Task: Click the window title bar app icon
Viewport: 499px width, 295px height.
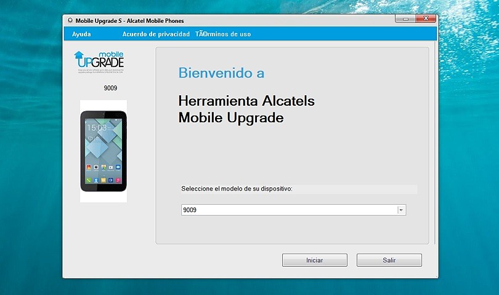Action: point(70,21)
